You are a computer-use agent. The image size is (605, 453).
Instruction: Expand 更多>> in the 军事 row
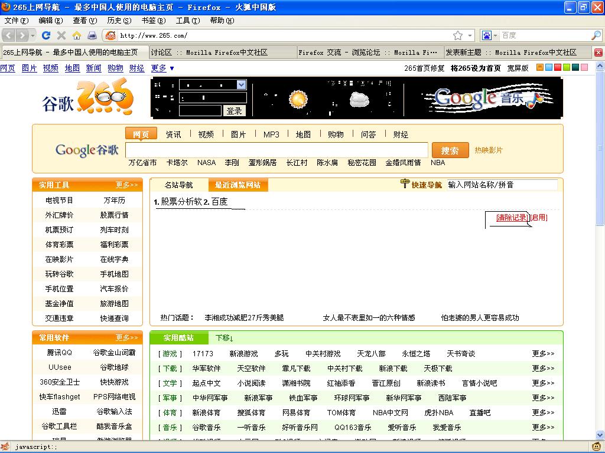(543, 398)
